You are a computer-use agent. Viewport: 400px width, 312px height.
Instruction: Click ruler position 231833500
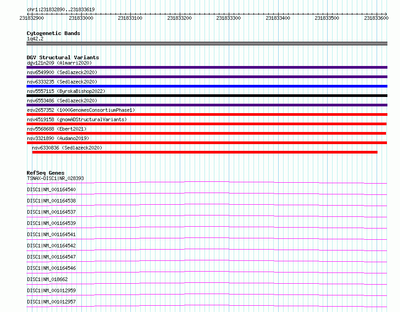(327, 18)
